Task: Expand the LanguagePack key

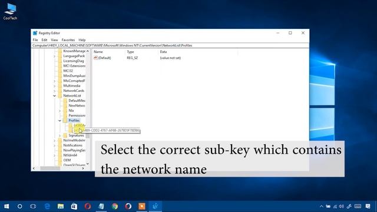Action: [x=55, y=56]
